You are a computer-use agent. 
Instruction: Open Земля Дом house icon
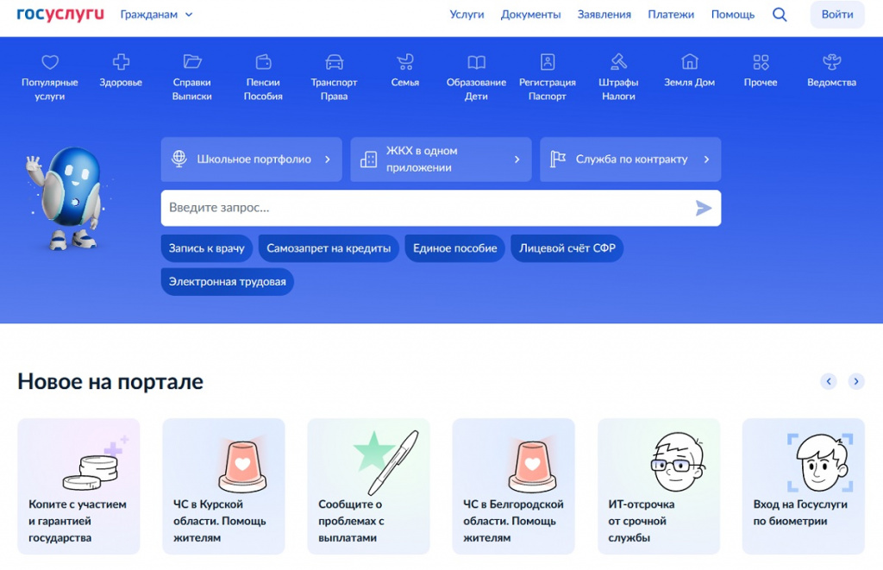pos(689,61)
